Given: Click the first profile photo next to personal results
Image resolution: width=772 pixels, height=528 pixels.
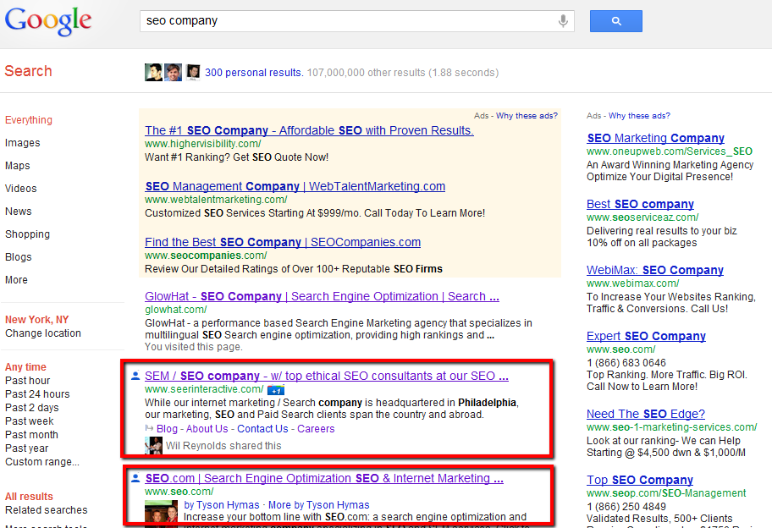Looking at the screenshot, I should (153, 72).
